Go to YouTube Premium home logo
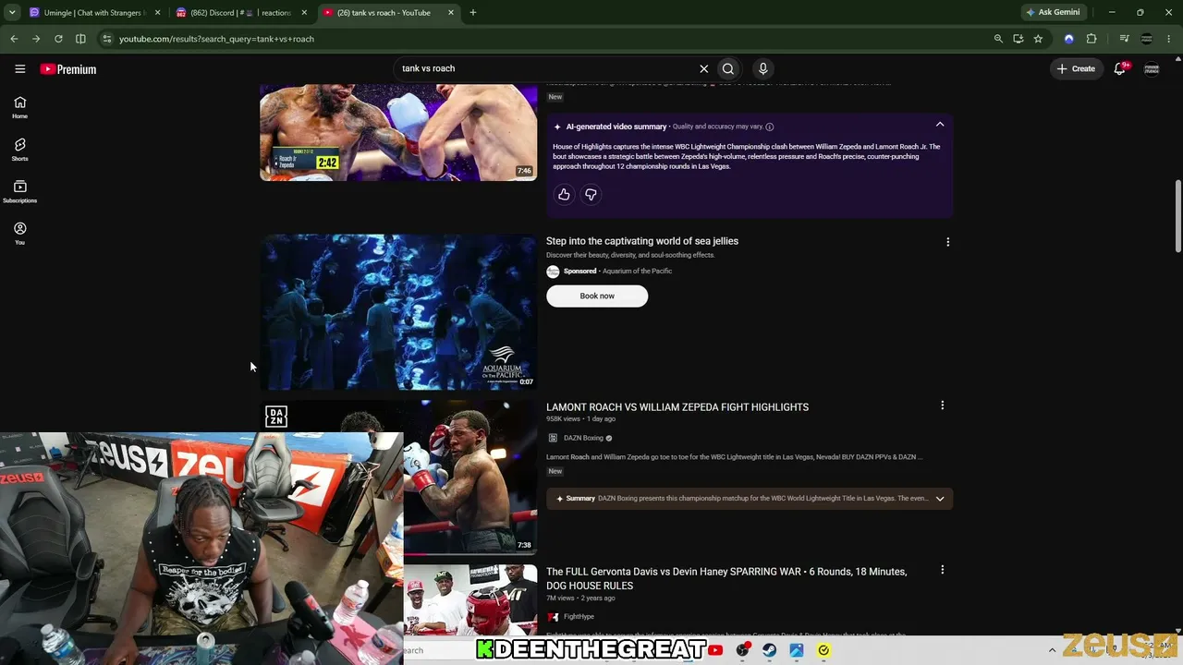The height and width of the screenshot is (665, 1183). (68, 69)
